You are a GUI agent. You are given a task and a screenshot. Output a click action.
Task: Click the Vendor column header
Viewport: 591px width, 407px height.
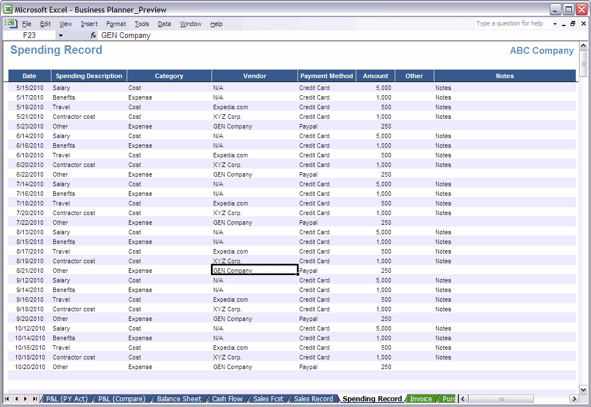coord(254,76)
